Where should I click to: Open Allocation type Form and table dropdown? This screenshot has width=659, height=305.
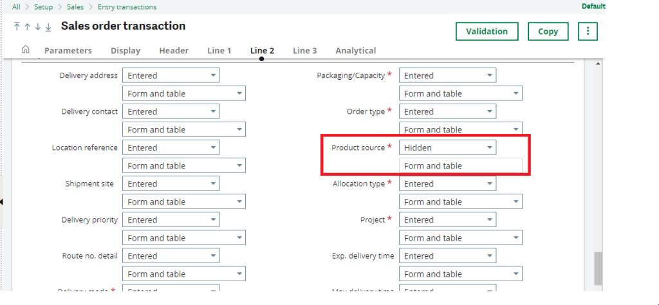click(461, 202)
